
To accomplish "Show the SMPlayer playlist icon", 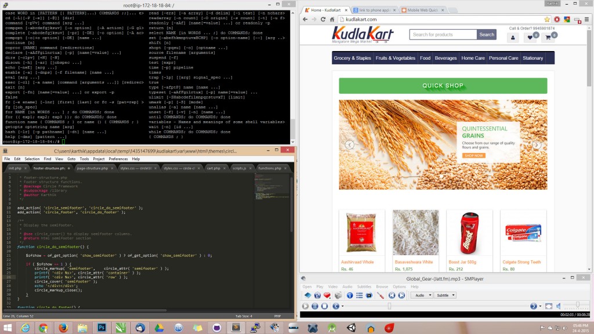I will 359,295.
